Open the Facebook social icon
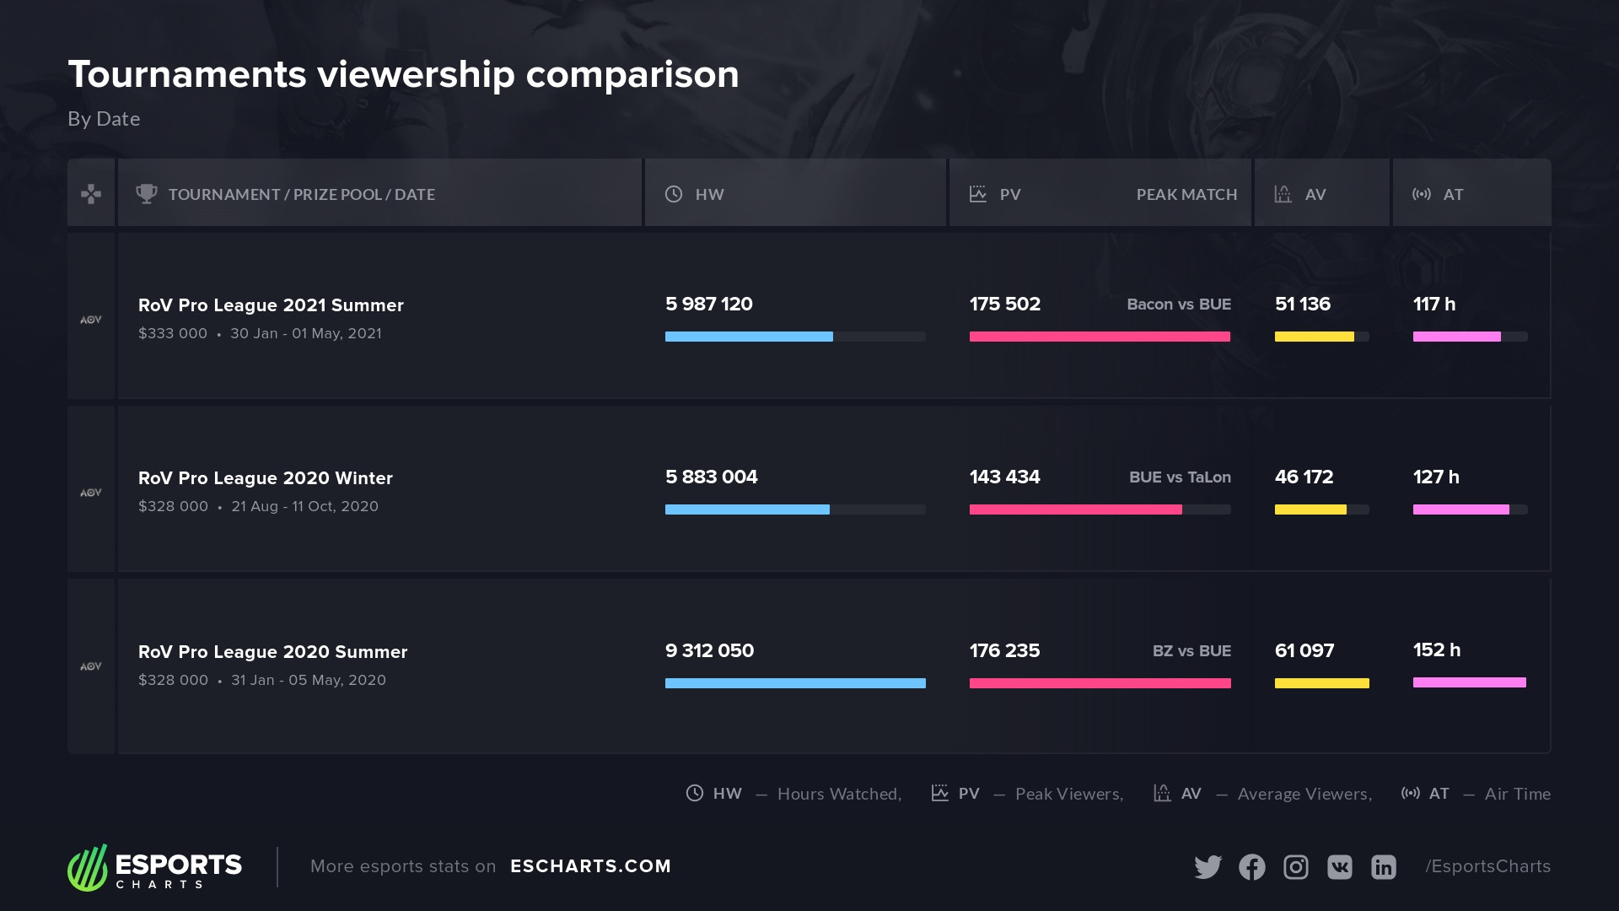This screenshot has width=1619, height=911. 1252,867
